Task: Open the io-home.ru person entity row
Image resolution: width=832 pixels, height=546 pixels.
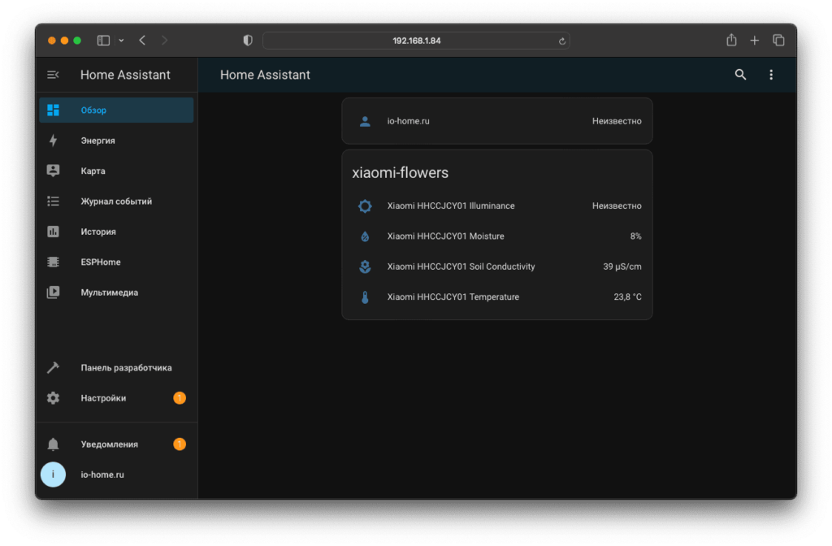Action: (x=497, y=122)
